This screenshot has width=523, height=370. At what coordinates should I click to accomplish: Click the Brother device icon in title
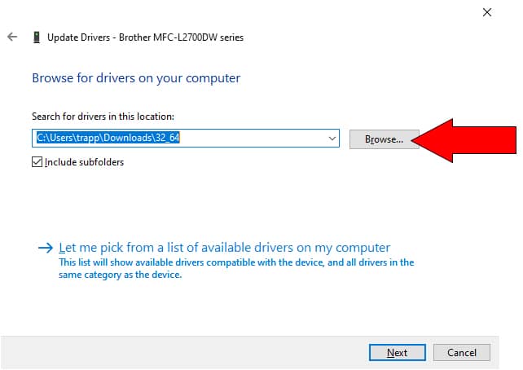[x=37, y=37]
